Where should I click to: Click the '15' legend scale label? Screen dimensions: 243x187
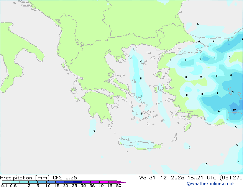coord(57,185)
